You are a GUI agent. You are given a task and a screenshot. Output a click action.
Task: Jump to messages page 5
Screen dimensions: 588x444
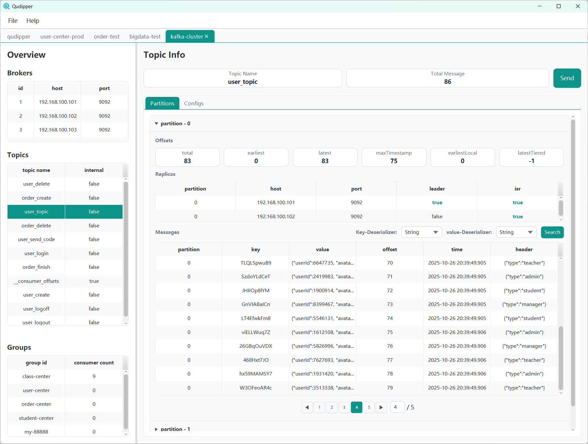point(369,407)
